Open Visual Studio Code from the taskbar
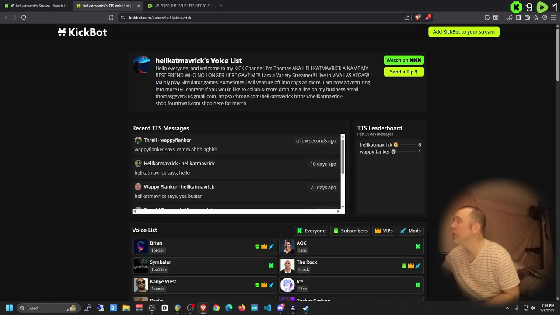This screenshot has height=315, width=560. [267, 308]
